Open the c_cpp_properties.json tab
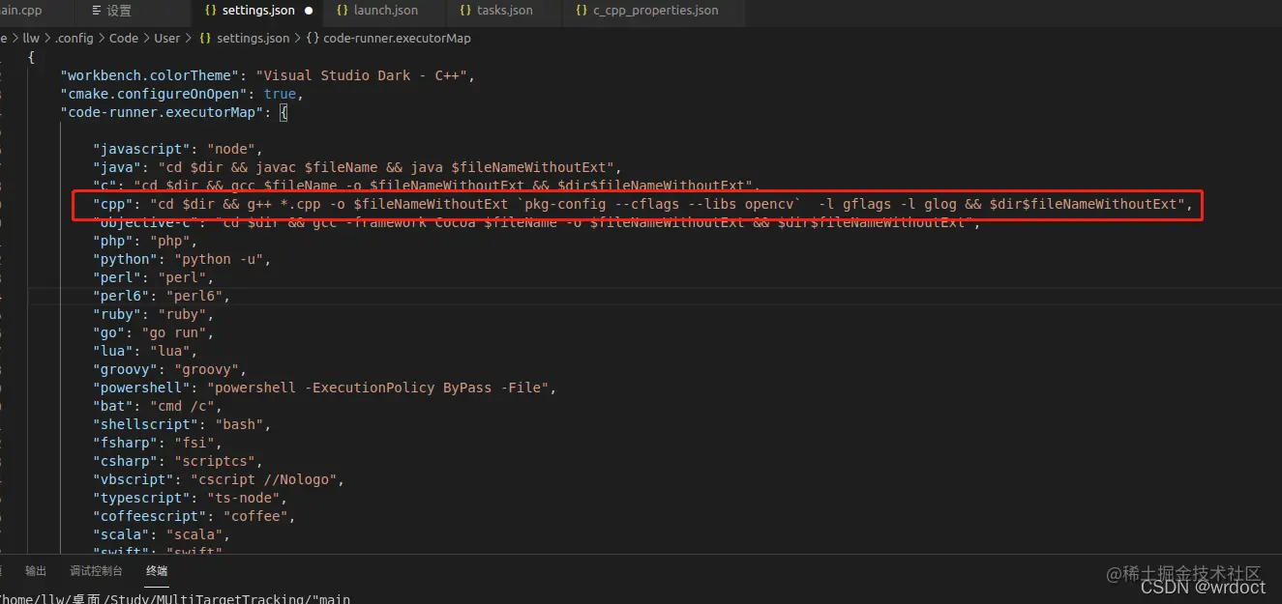Image resolution: width=1282 pixels, height=604 pixels. [654, 11]
